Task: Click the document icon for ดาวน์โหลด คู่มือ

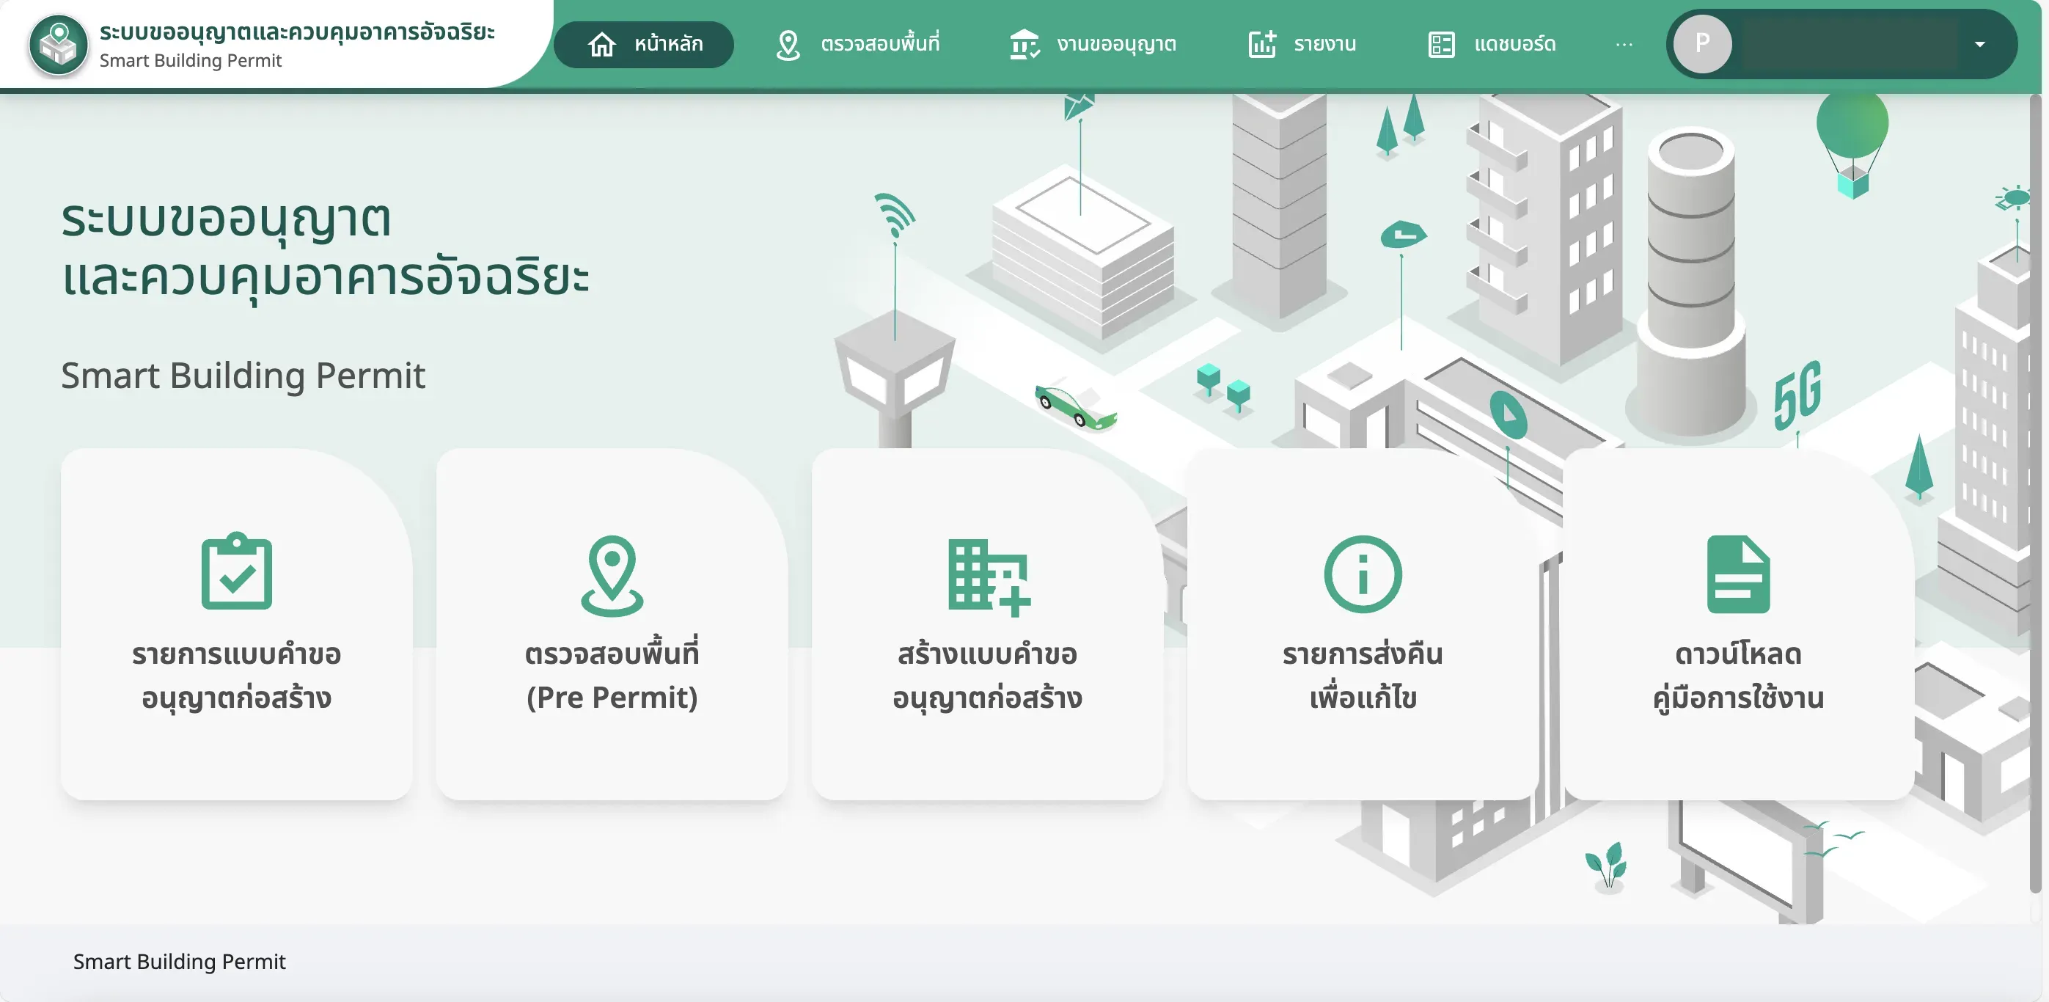Action: coord(1738,574)
